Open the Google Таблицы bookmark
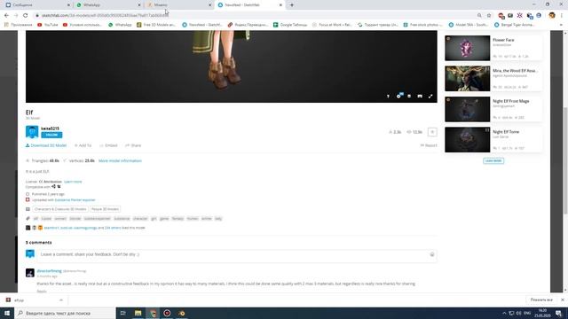 tap(290, 25)
